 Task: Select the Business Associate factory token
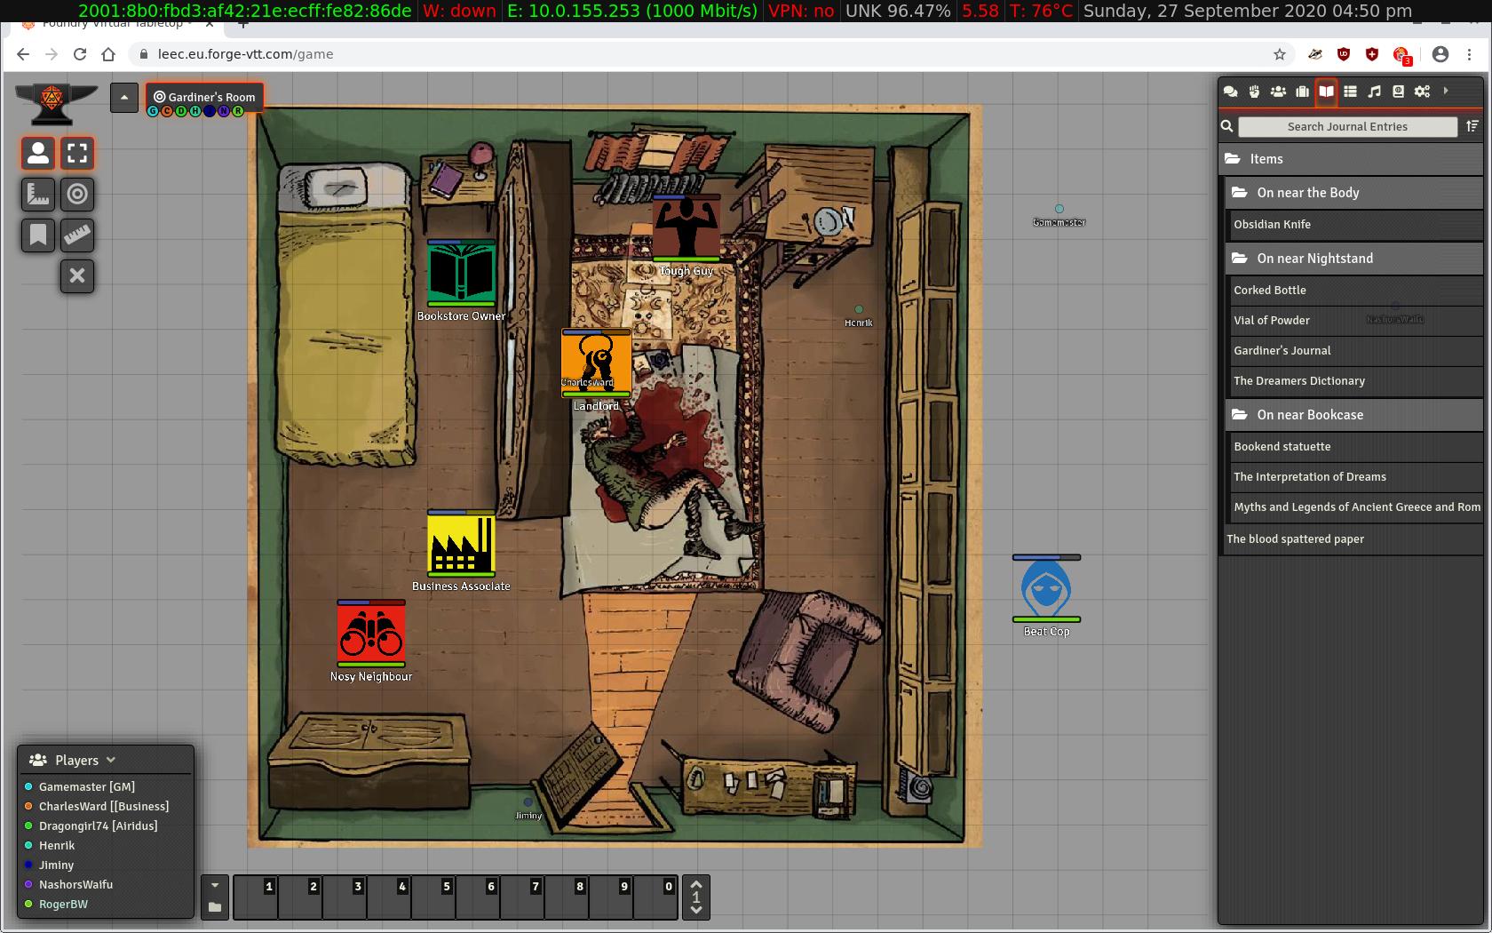(x=461, y=544)
